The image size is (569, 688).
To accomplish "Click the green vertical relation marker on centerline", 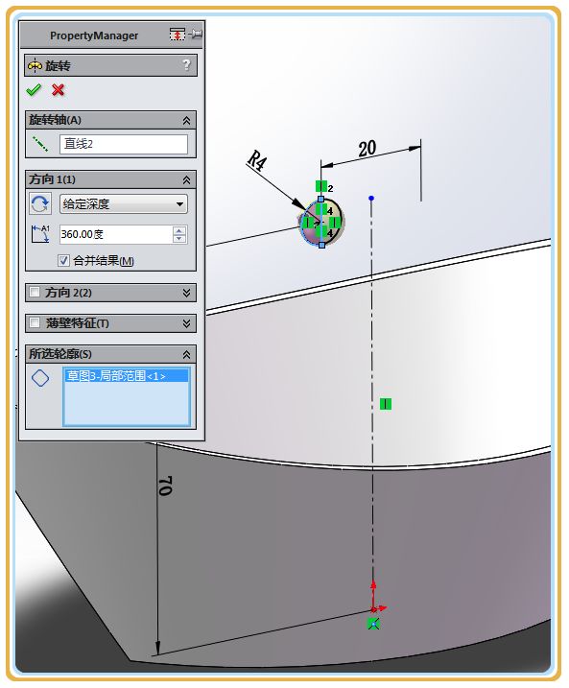I will pyautogui.click(x=386, y=404).
